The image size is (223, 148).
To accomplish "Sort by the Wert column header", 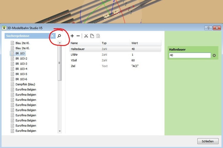I will (x=145, y=43).
